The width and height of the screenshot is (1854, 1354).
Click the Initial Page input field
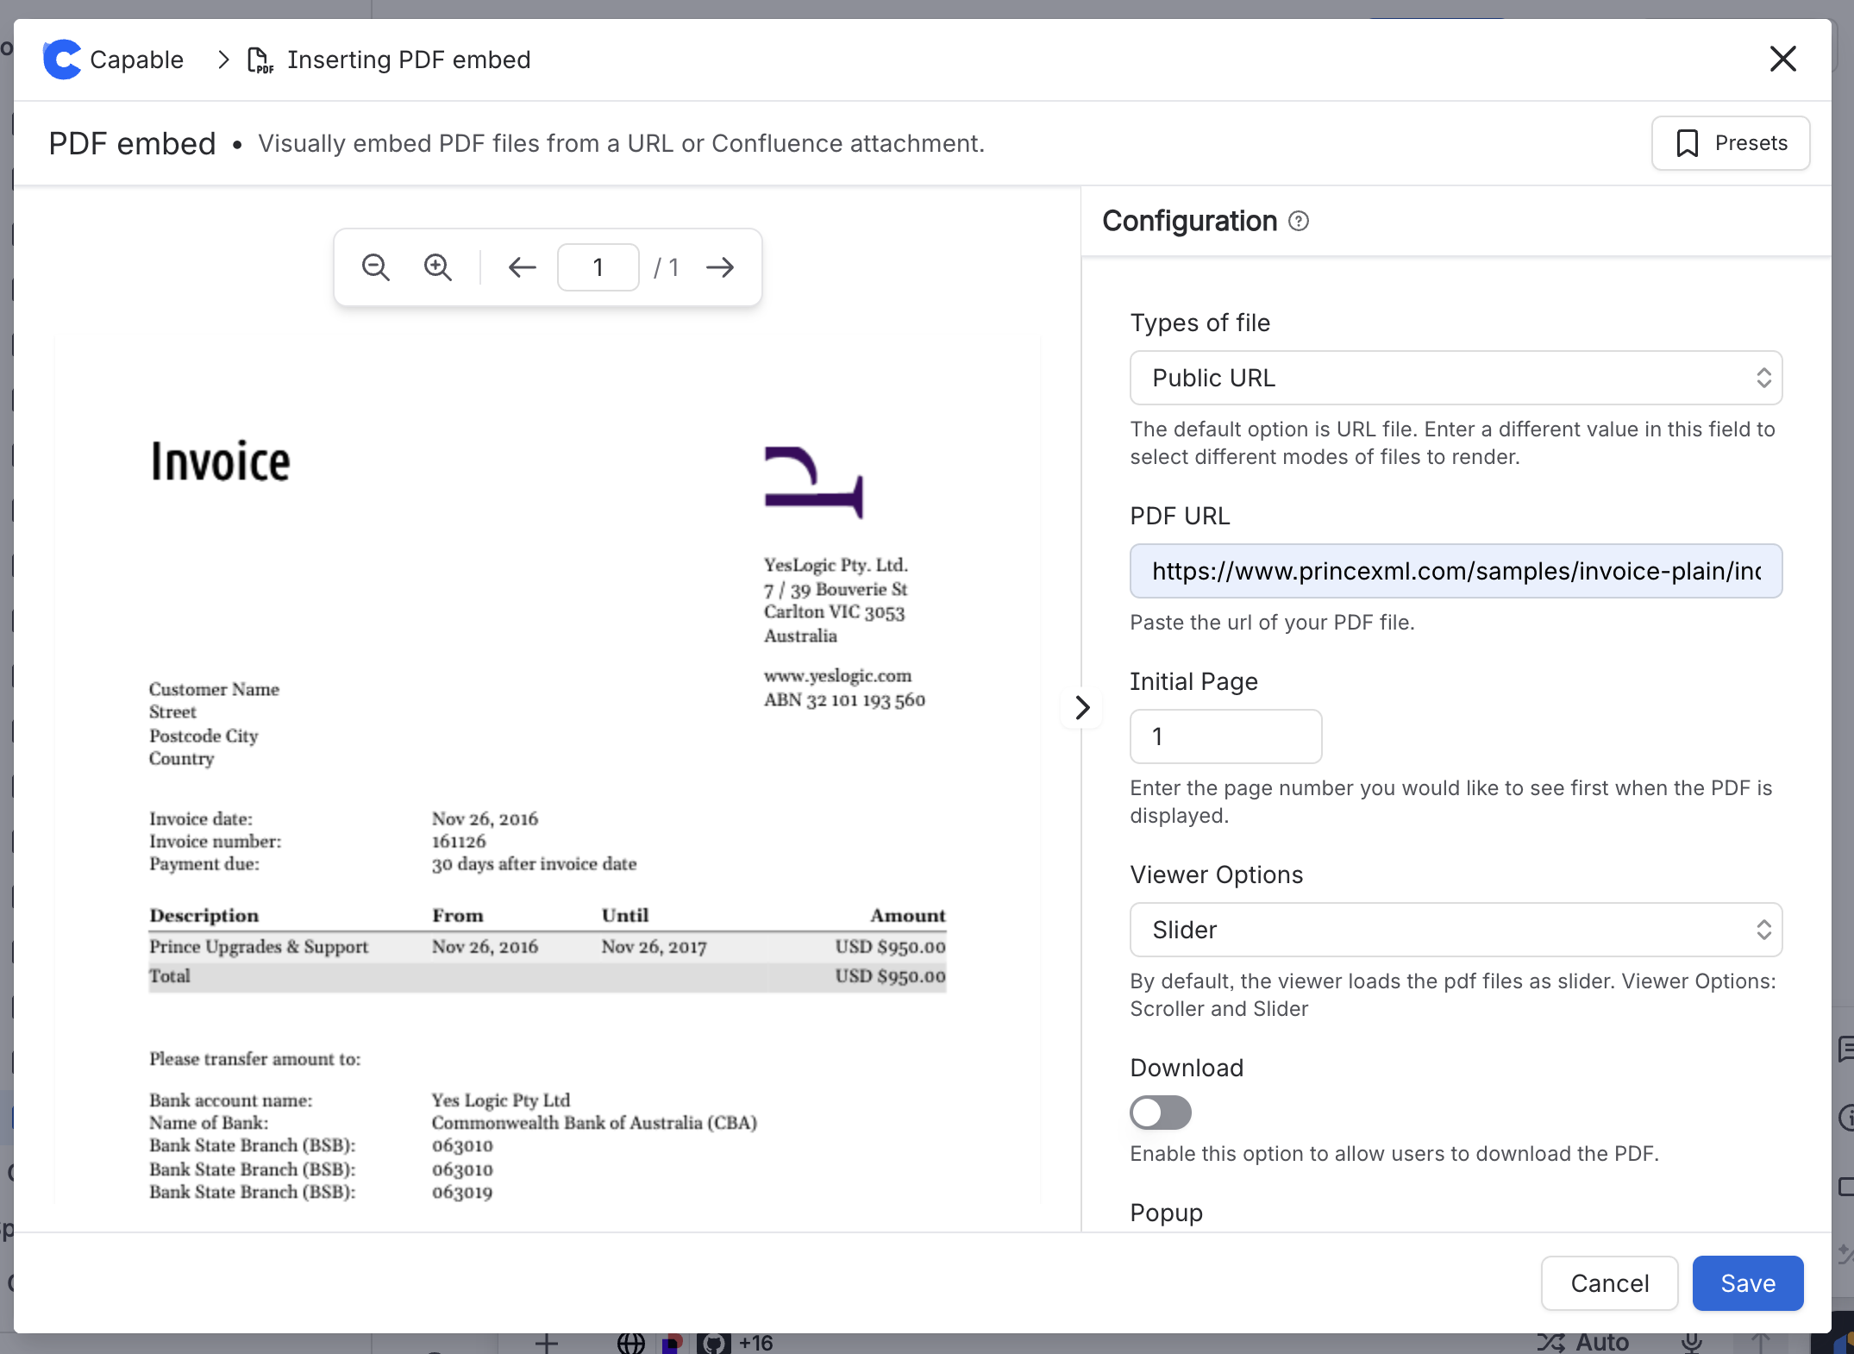pyautogui.click(x=1225, y=737)
